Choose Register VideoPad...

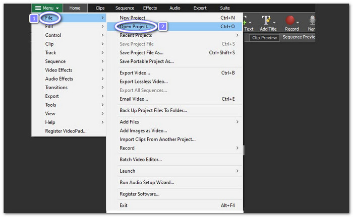click(69, 131)
